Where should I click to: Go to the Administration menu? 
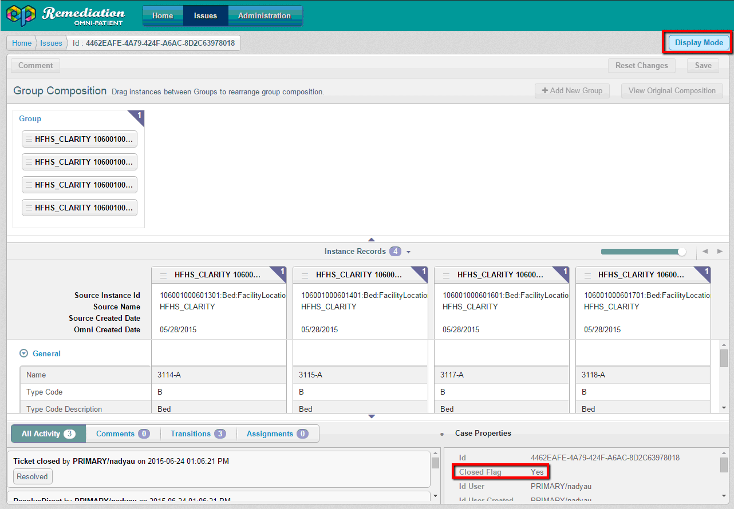[x=264, y=16]
